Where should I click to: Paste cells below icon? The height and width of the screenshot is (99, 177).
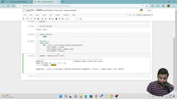pos(38,19)
